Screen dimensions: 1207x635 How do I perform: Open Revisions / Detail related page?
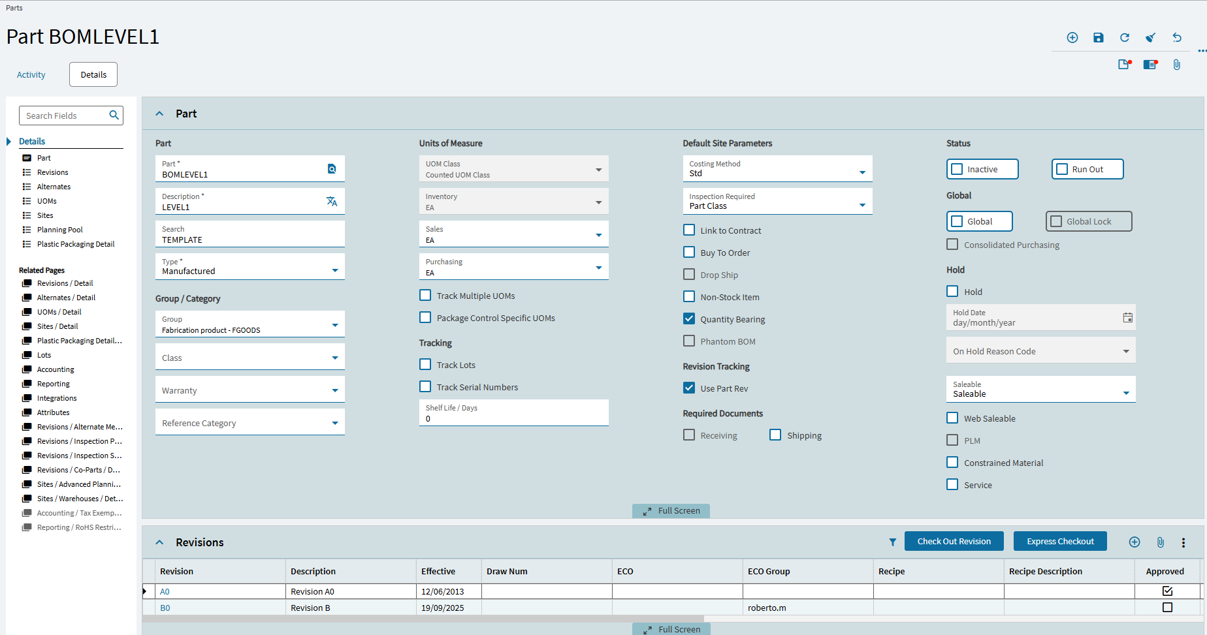pos(65,283)
